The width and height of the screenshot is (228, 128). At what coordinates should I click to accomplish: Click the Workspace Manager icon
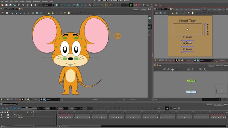57,5
